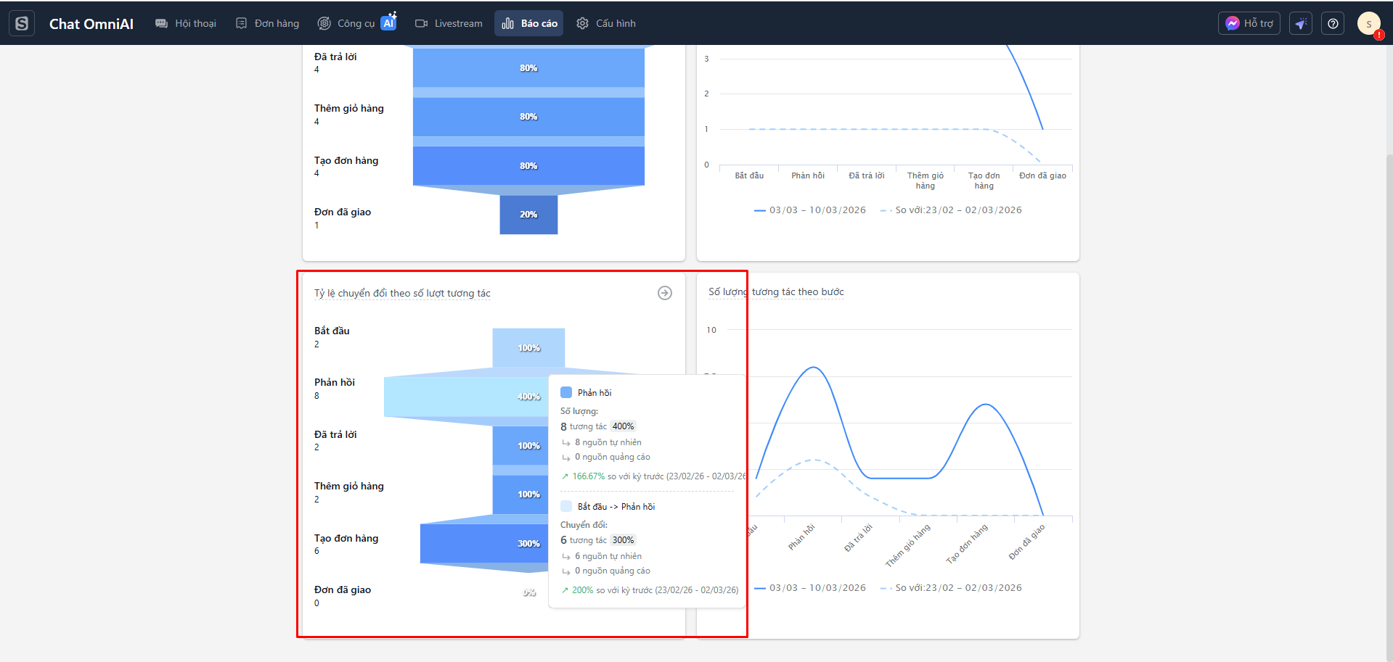Click the "Số lượng:" label in the tooltip
Screen dimensions: 1393x662
[x=579, y=411]
